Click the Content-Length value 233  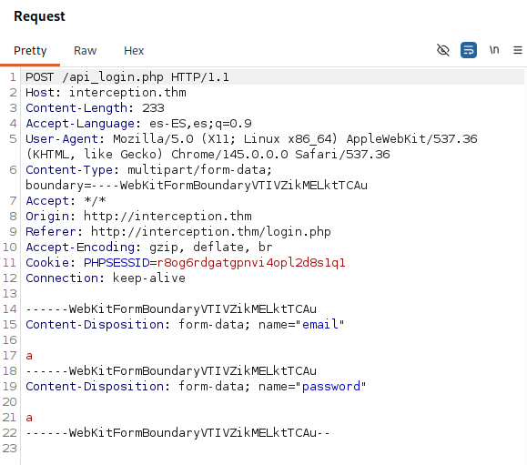[153, 108]
